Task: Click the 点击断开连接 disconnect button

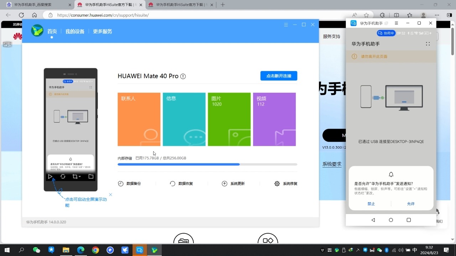Action: (279, 76)
